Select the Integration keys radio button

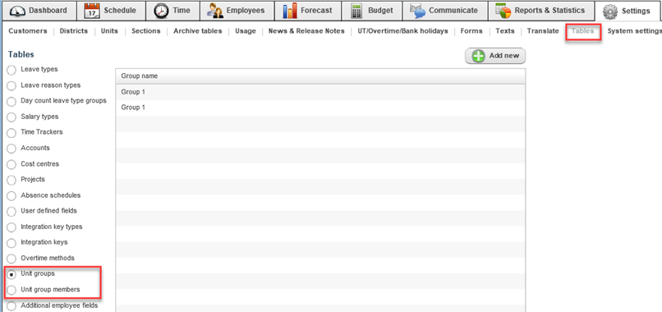tap(11, 243)
